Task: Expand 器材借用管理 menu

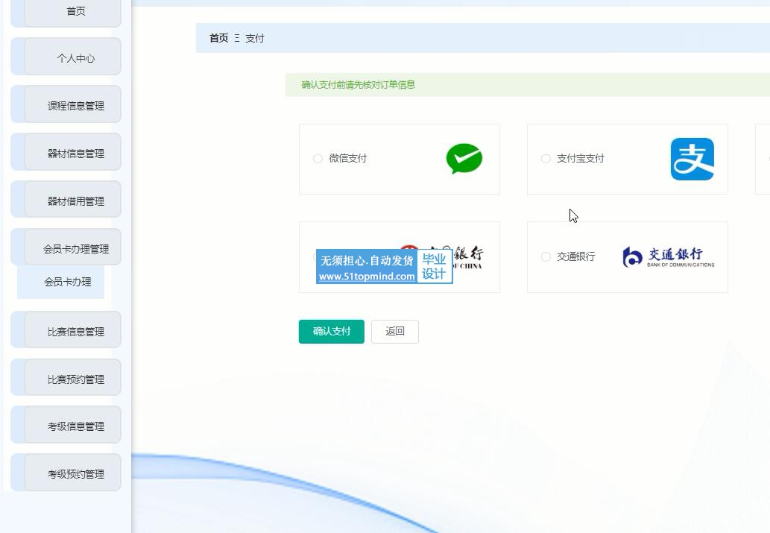Action: [x=66, y=200]
